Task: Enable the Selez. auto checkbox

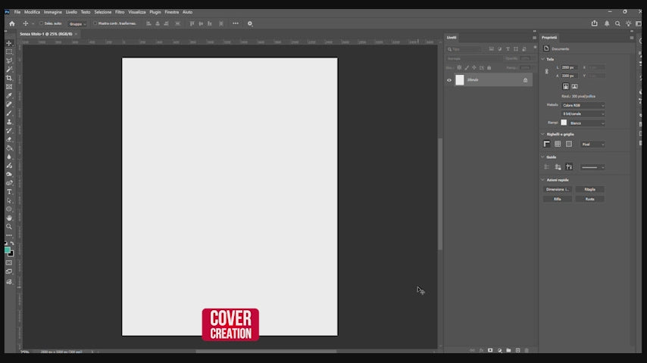Action: (41, 23)
